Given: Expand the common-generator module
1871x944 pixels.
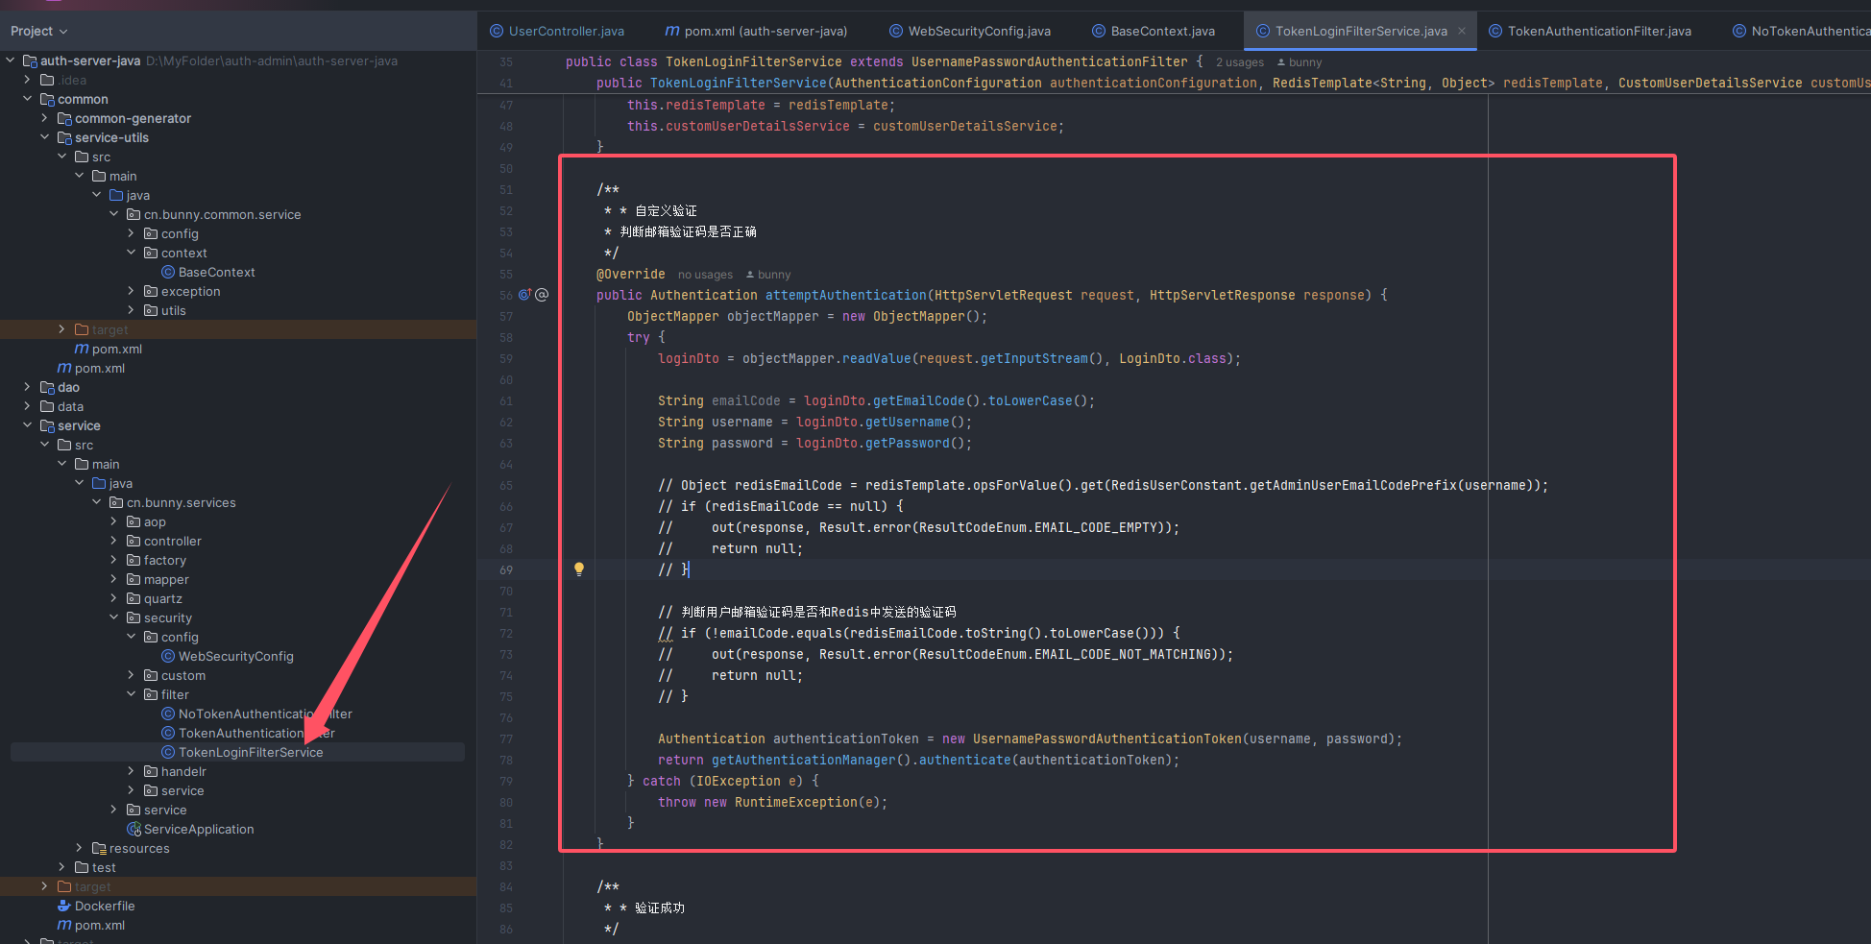Looking at the screenshot, I should point(45,118).
